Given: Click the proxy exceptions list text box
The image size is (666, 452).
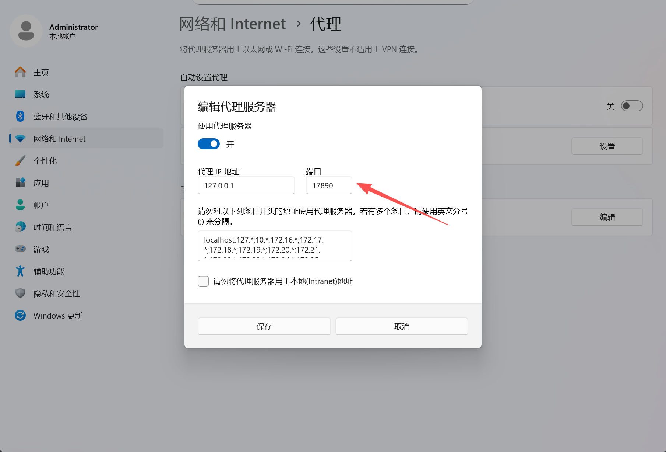Looking at the screenshot, I should 275,246.
